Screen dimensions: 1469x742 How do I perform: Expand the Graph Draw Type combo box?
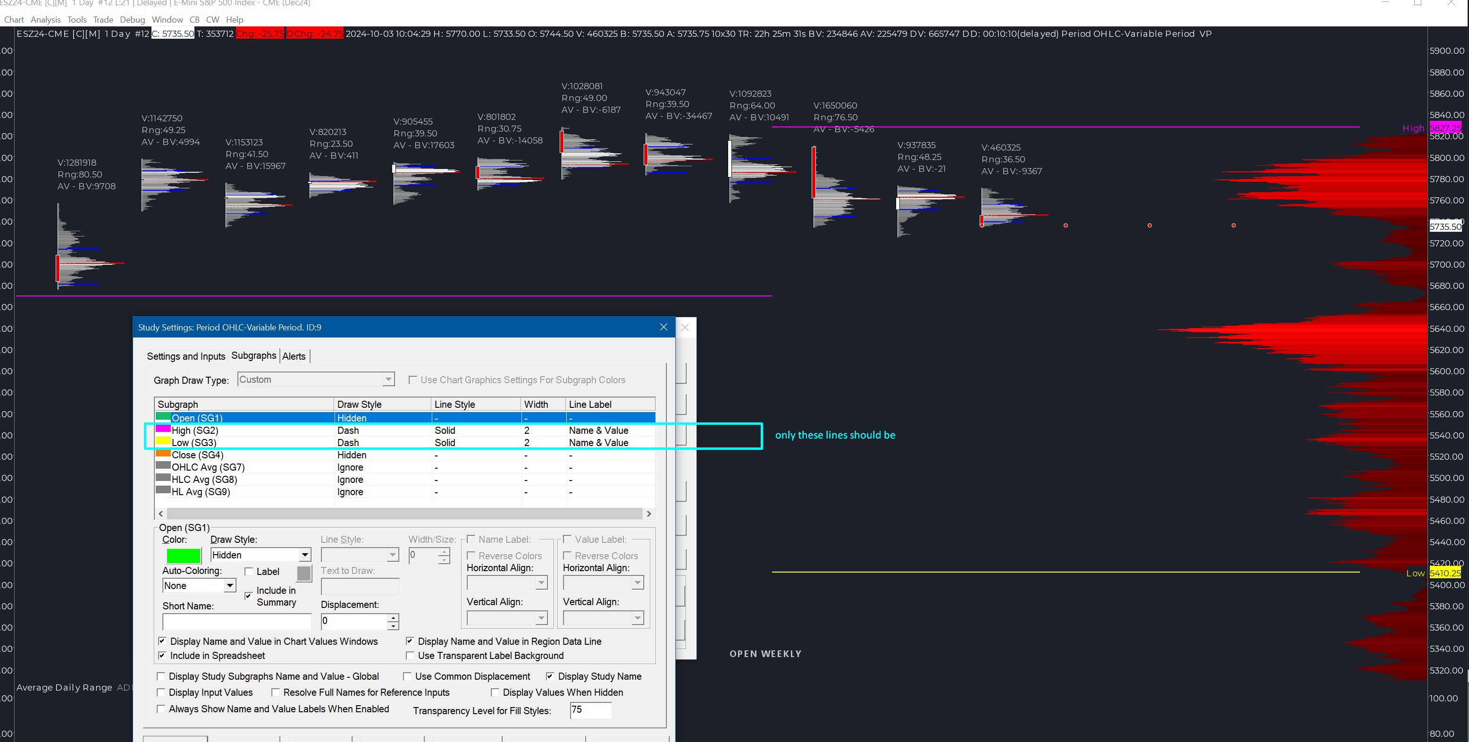click(x=388, y=380)
